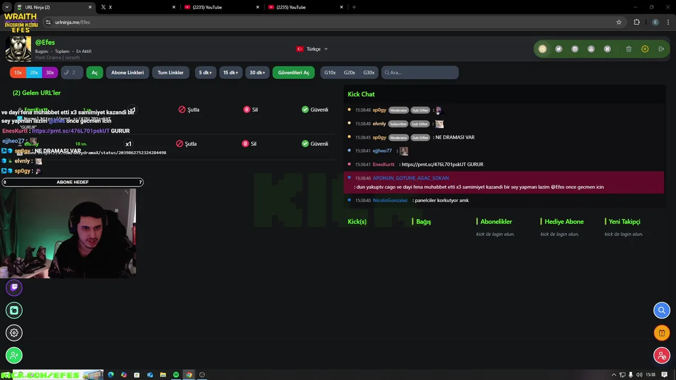676x380 pixels.
Task: Click the orange gift floating button
Action: (x=662, y=333)
